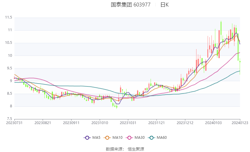Image resolution: width=250 pixels, height=152 pixels.
Task: Click y-axis value 9
Action: tap(11, 81)
